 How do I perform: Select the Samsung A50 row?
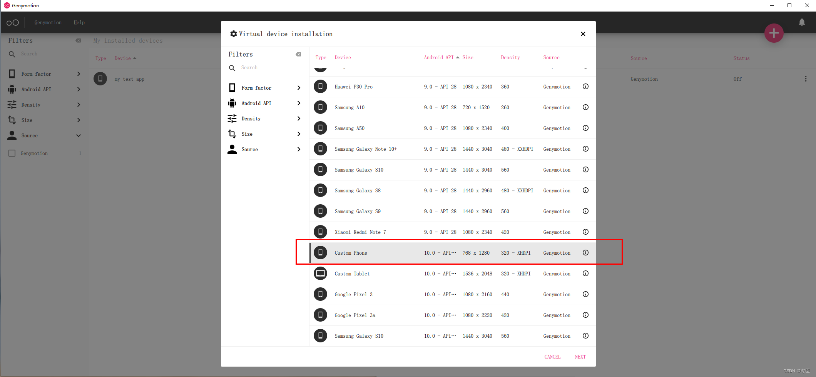tap(452, 128)
